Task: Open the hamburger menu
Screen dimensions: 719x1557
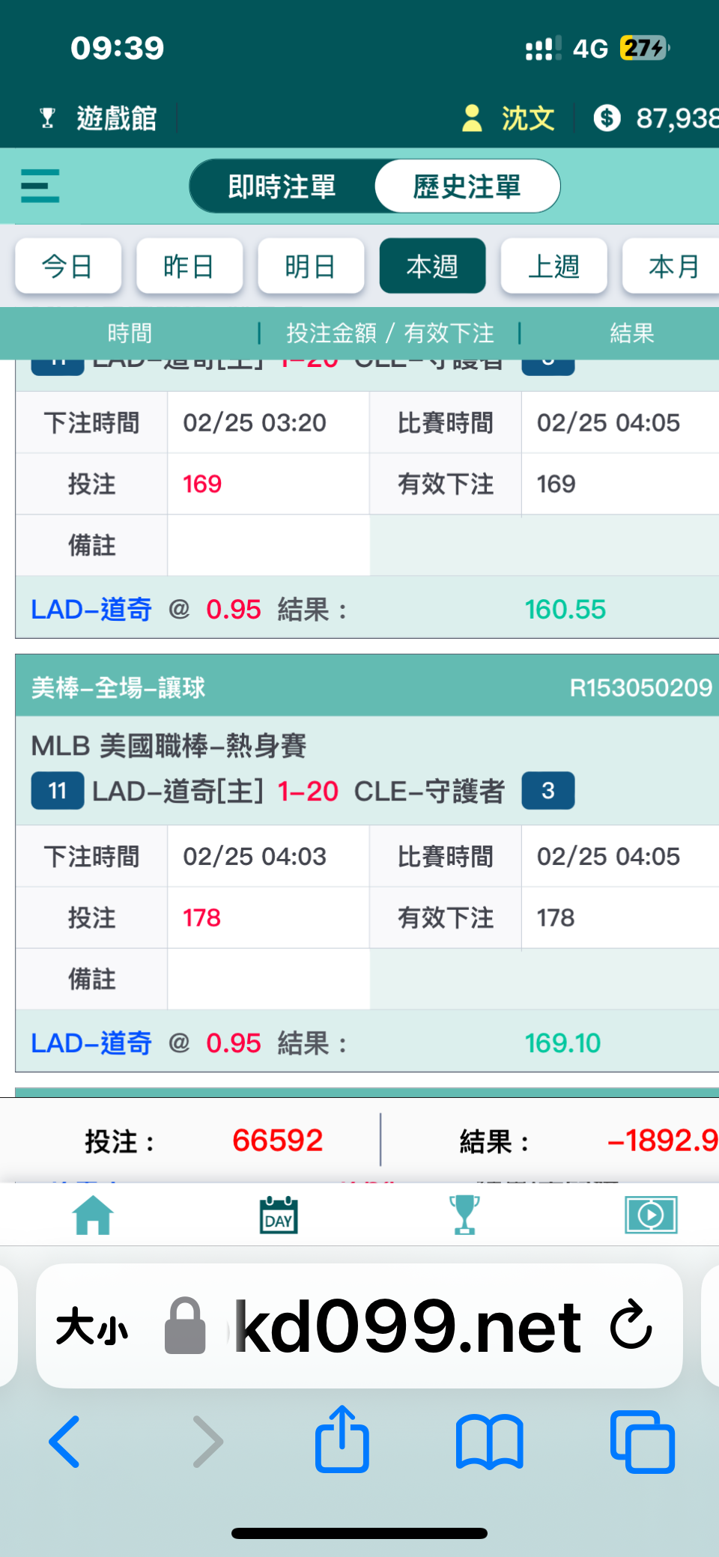Action: point(40,186)
